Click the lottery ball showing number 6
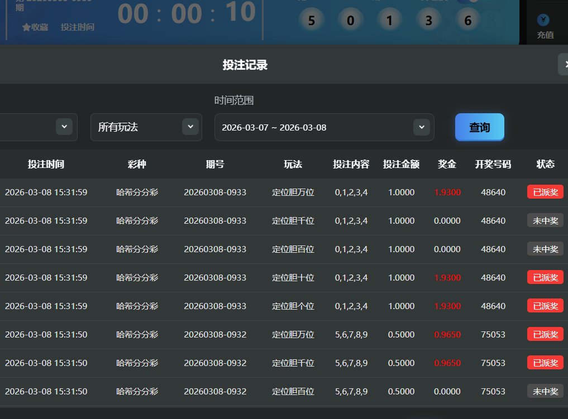This screenshot has width=568, height=419. coord(467,21)
